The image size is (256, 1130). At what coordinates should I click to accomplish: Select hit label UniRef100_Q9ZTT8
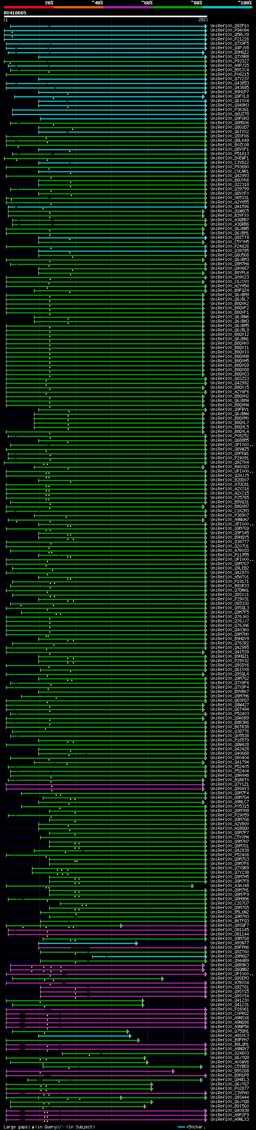(x=230, y=238)
